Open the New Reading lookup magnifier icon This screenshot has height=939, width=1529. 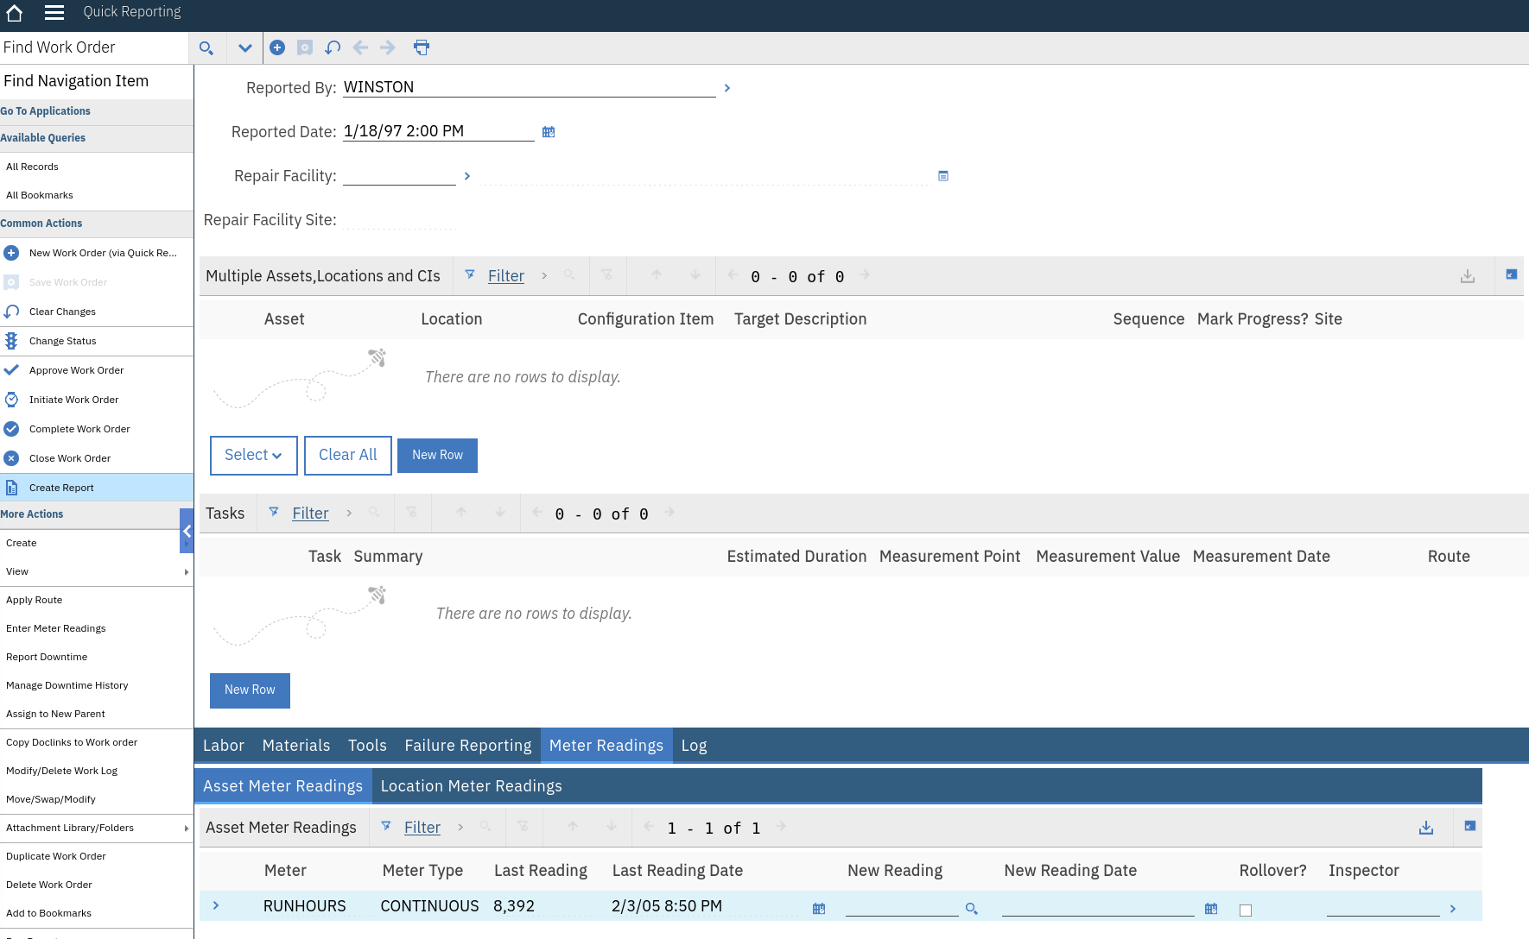(x=972, y=909)
